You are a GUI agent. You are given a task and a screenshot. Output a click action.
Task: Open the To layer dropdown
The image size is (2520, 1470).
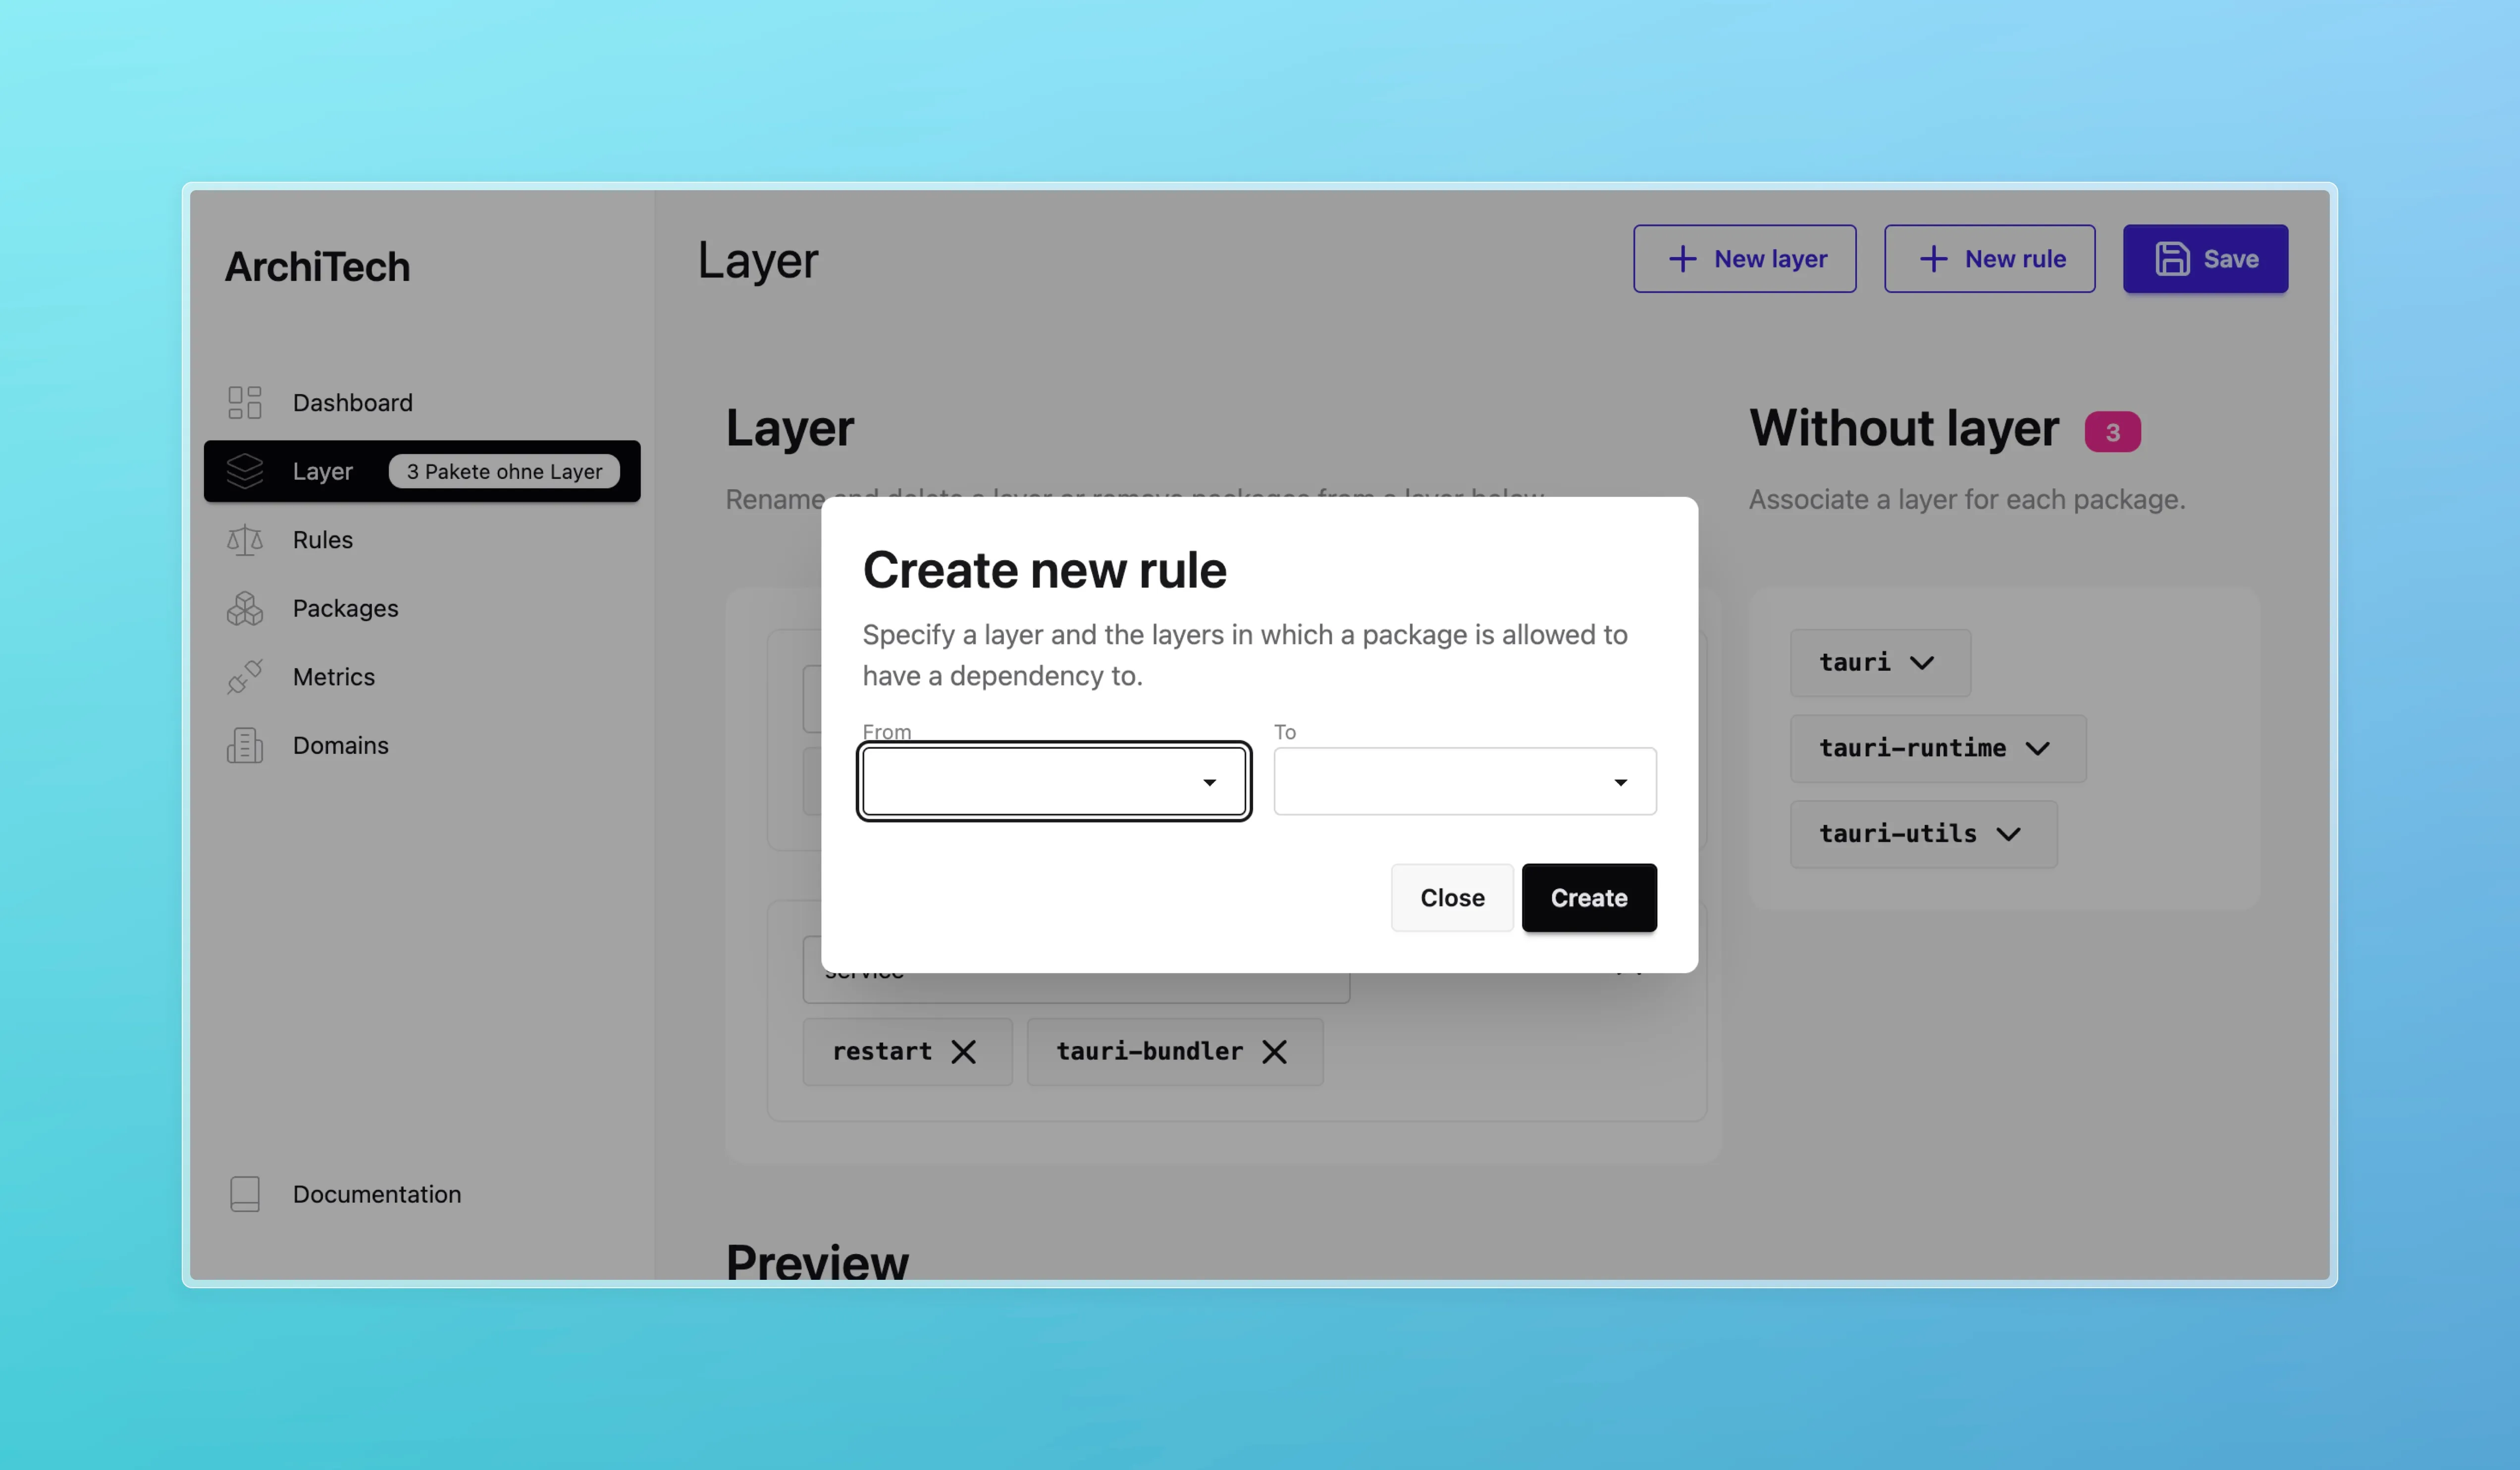click(x=1464, y=781)
